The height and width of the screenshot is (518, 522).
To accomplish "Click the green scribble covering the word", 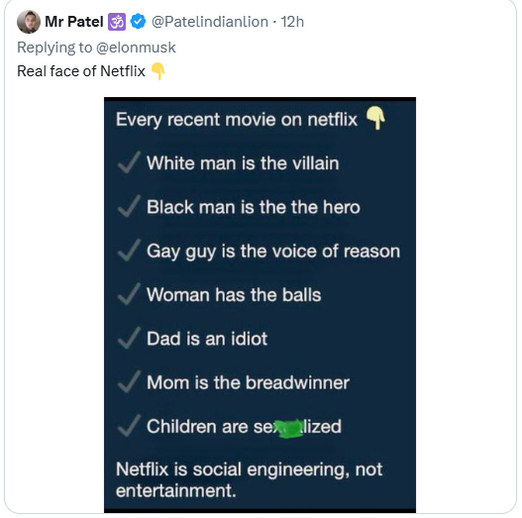I will 287,427.
